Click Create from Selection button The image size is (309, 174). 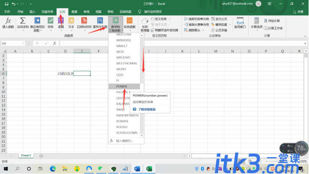pos(165,30)
